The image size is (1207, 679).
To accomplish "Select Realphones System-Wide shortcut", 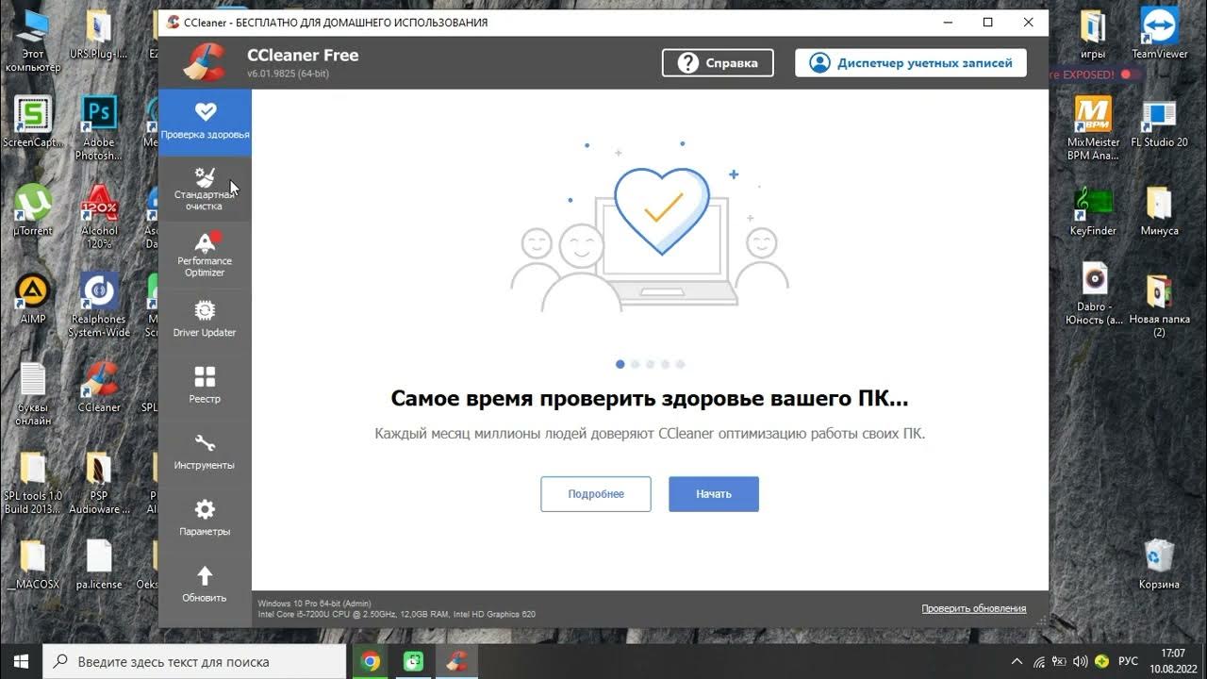I will pyautogui.click(x=98, y=305).
